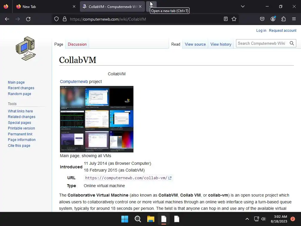Open Page information link
This screenshot has height=226, width=301.
click(22, 140)
